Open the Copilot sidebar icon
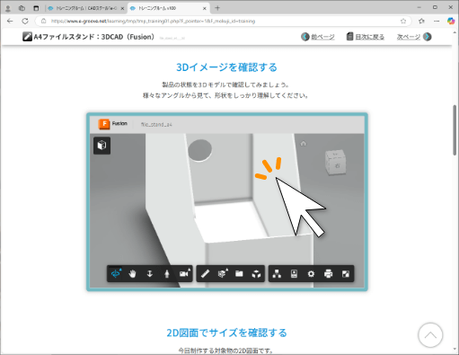The height and width of the screenshot is (355, 459). point(451,21)
